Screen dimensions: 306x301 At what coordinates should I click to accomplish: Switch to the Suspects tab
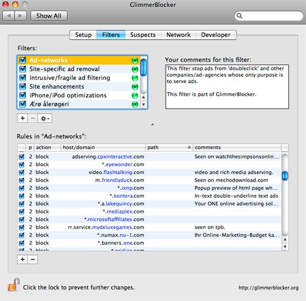coord(143,35)
